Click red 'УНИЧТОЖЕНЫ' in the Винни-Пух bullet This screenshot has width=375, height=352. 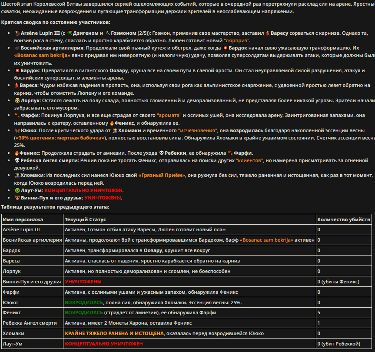tap(103, 198)
